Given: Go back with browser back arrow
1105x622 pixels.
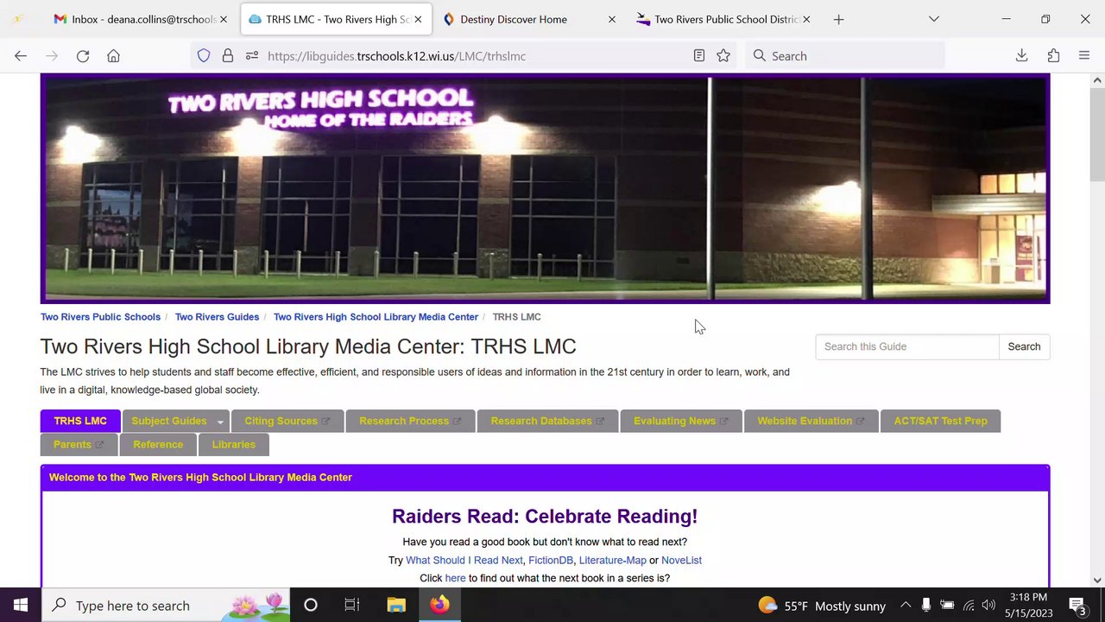Looking at the screenshot, I should click(21, 56).
